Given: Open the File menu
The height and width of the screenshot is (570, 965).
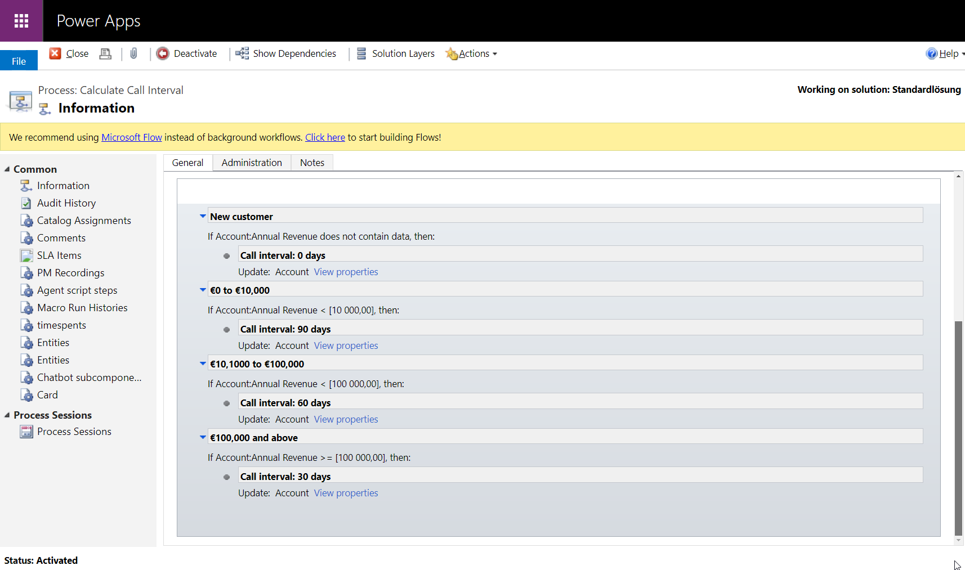Looking at the screenshot, I should click(19, 61).
